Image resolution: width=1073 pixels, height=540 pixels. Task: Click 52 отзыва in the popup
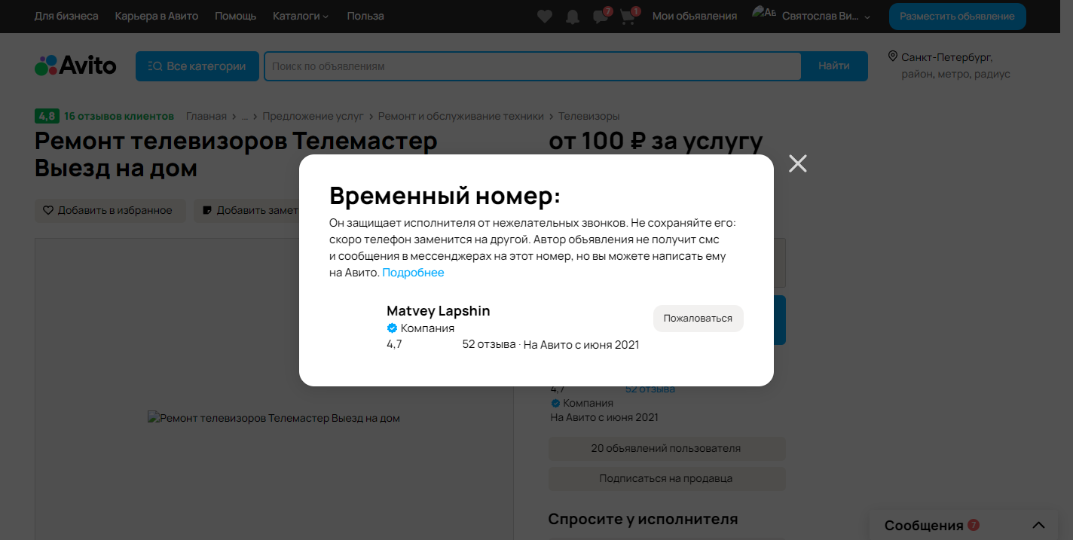click(488, 345)
